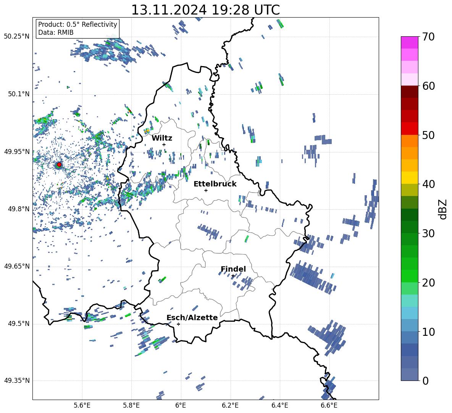
Task: Click the colorbar tick label 50
Action: click(x=428, y=135)
